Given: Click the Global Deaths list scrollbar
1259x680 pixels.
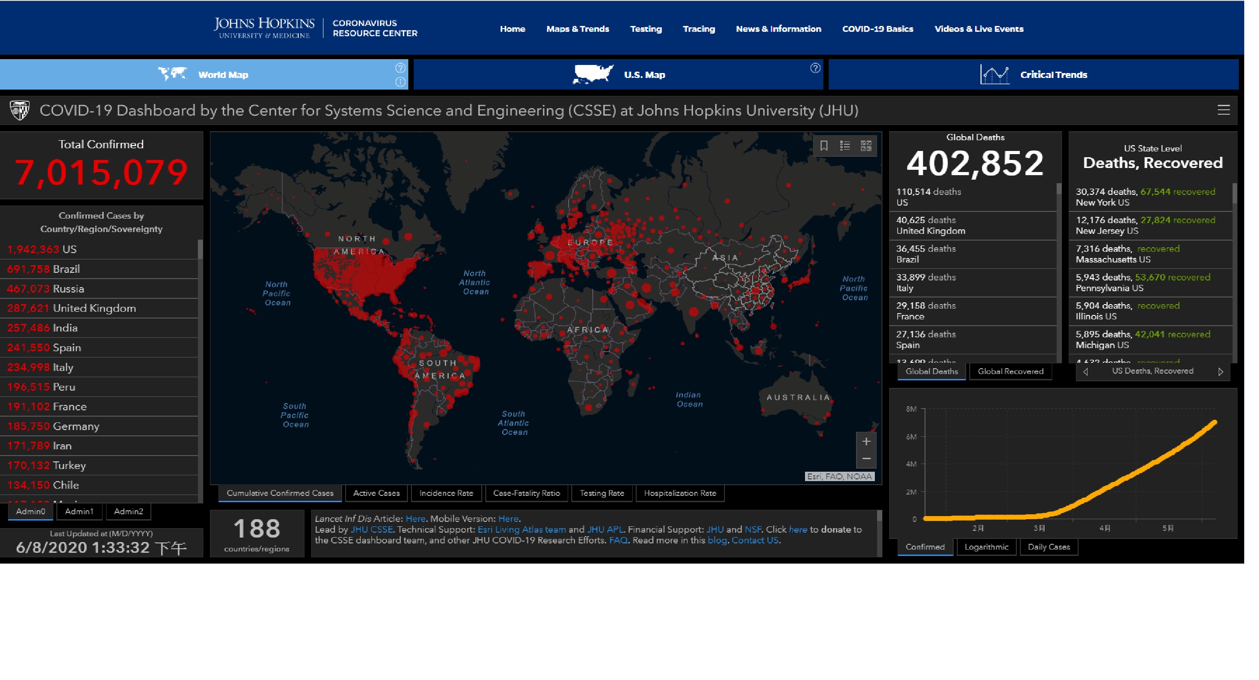Looking at the screenshot, I should tap(1058, 189).
